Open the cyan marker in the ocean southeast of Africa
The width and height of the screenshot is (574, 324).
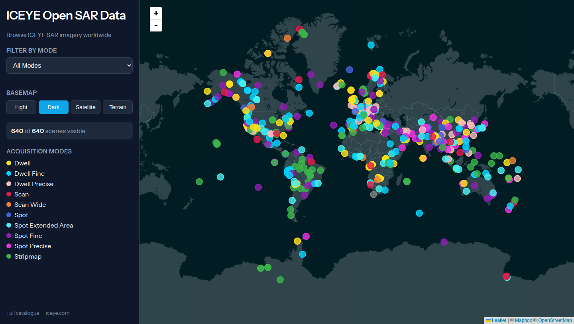point(419,213)
